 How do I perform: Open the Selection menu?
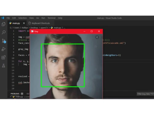[x=22, y=18]
